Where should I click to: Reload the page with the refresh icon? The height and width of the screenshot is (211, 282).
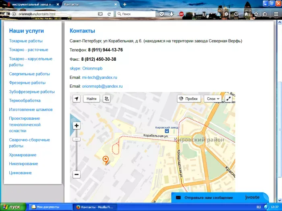coord(109,14)
